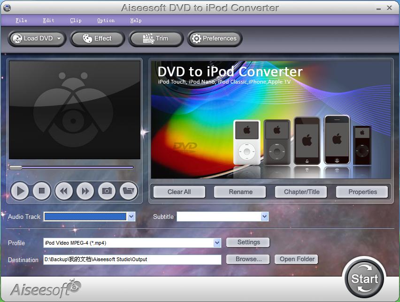Open the Edit menu
The width and height of the screenshot is (400, 302).
coord(48,20)
